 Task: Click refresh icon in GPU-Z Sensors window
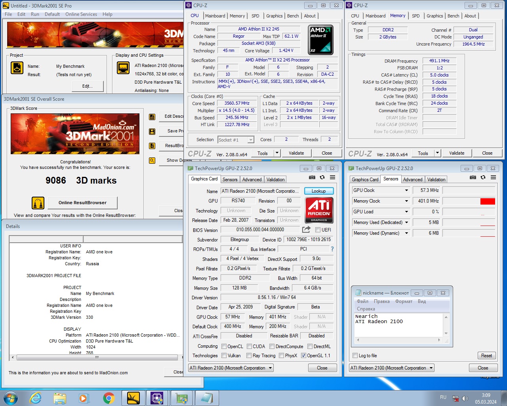(483, 177)
